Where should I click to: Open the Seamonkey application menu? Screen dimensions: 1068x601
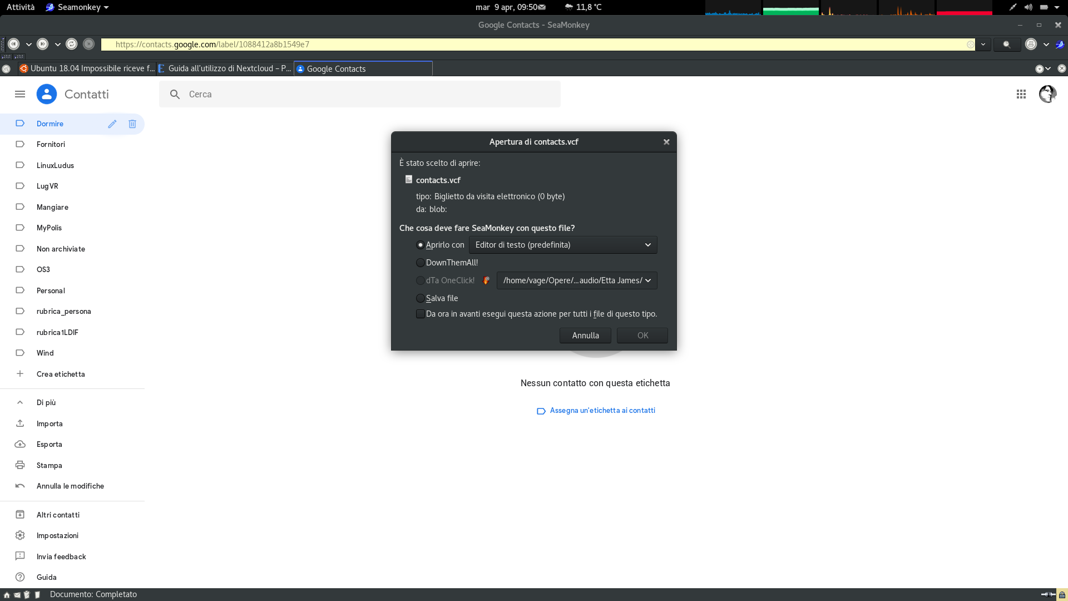click(77, 7)
